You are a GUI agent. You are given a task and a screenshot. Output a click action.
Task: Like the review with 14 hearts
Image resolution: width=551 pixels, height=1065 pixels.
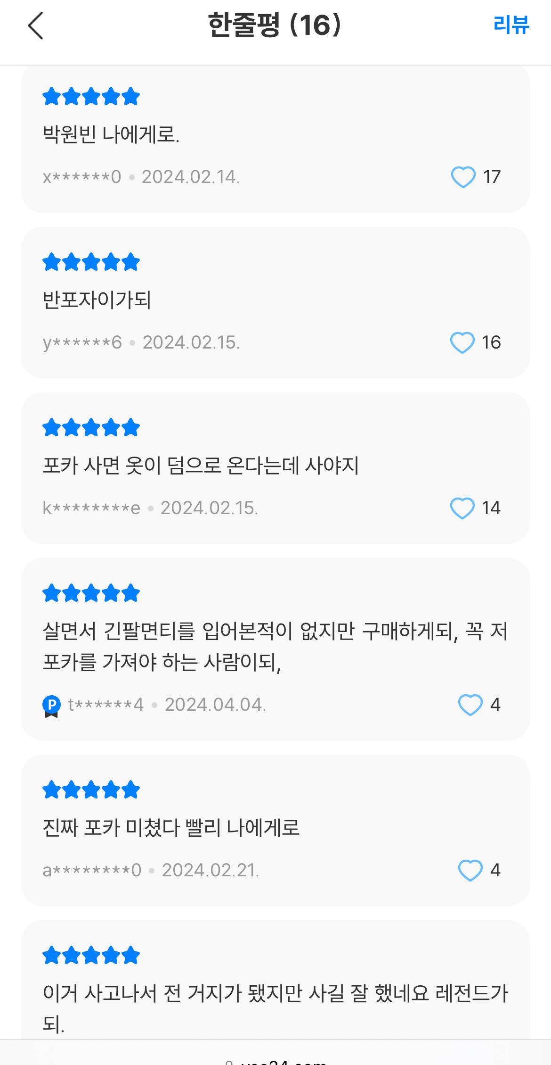462,508
